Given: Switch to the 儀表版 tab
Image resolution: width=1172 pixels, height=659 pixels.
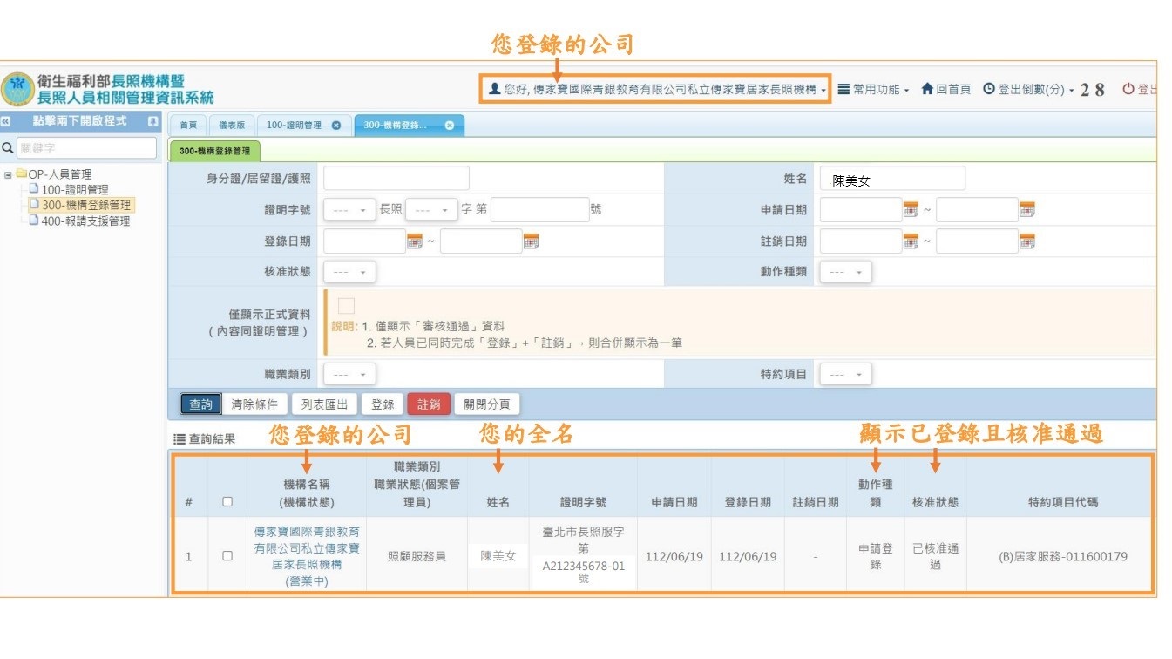Looking at the screenshot, I should [x=232, y=126].
